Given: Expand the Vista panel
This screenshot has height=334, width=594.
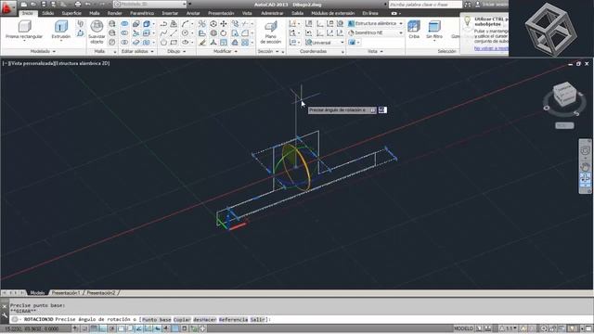Looking at the screenshot, I should tap(375, 51).
